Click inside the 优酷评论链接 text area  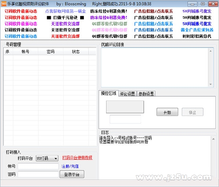pyautogui.click(x=155, y=67)
